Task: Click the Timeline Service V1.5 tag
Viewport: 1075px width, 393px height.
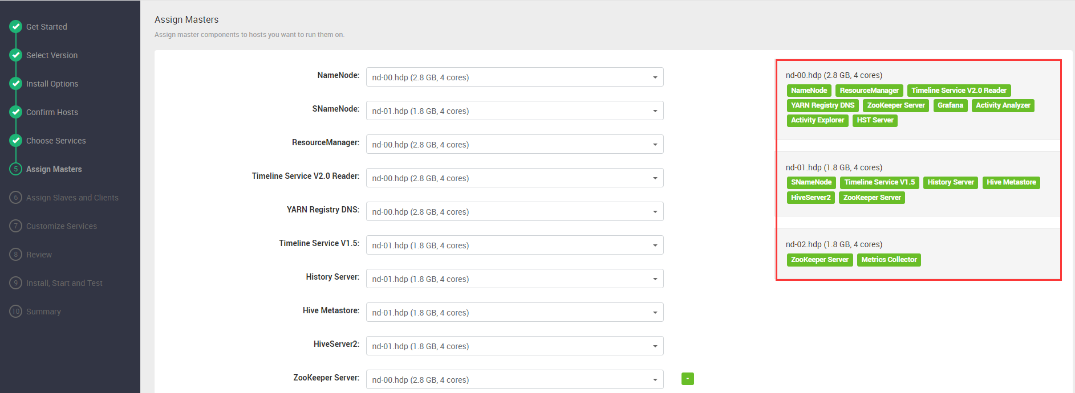Action: [879, 182]
